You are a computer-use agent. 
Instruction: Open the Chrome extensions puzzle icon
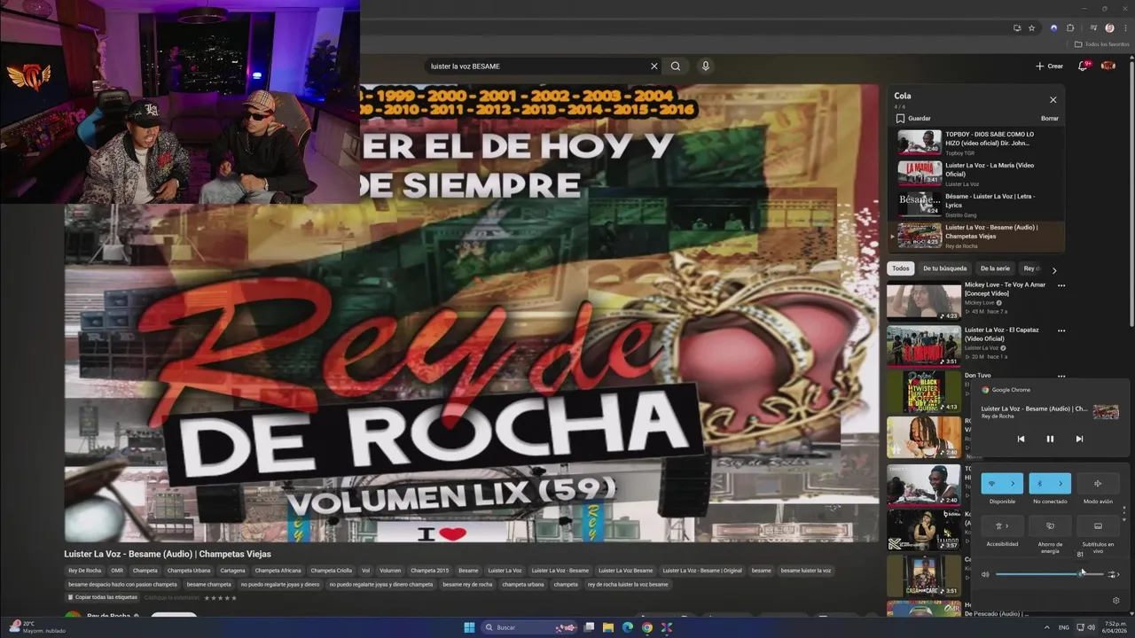point(1070,28)
